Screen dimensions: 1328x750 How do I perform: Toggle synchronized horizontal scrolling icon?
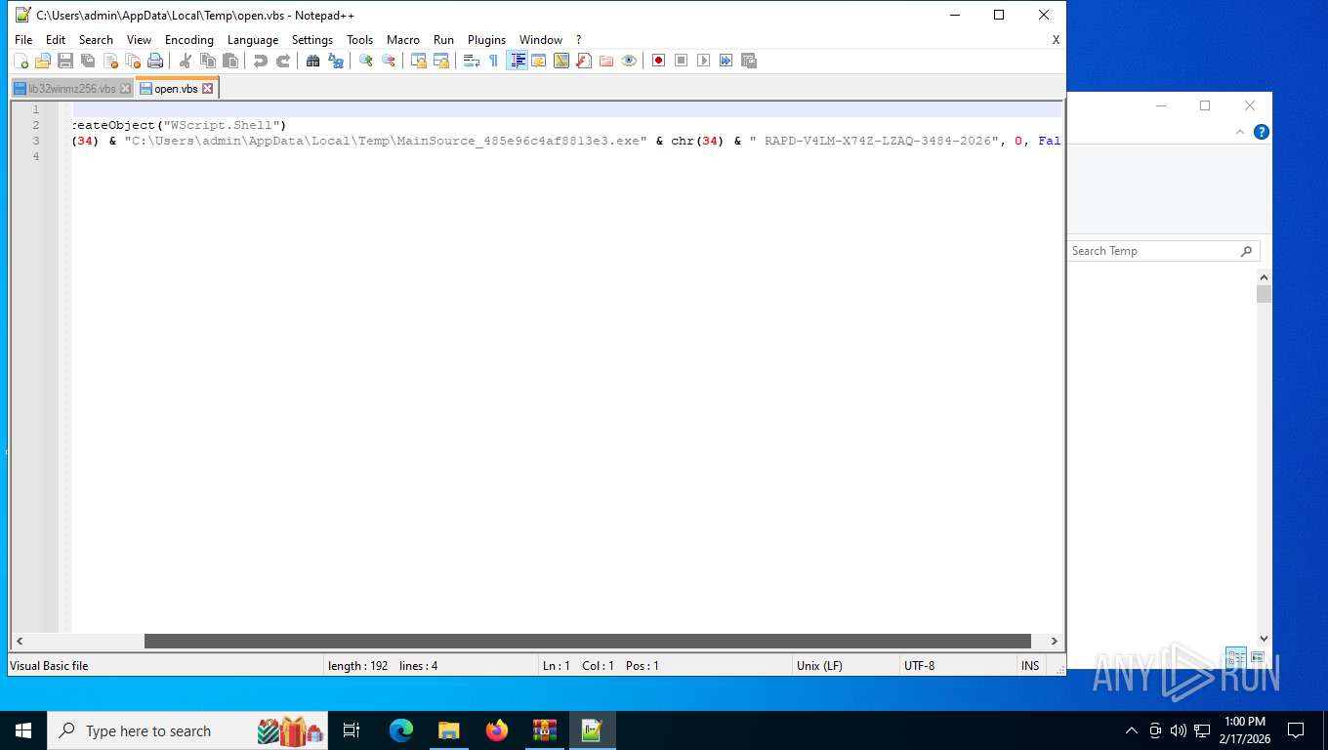click(441, 61)
